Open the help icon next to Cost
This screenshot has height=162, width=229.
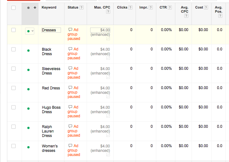click(x=206, y=8)
